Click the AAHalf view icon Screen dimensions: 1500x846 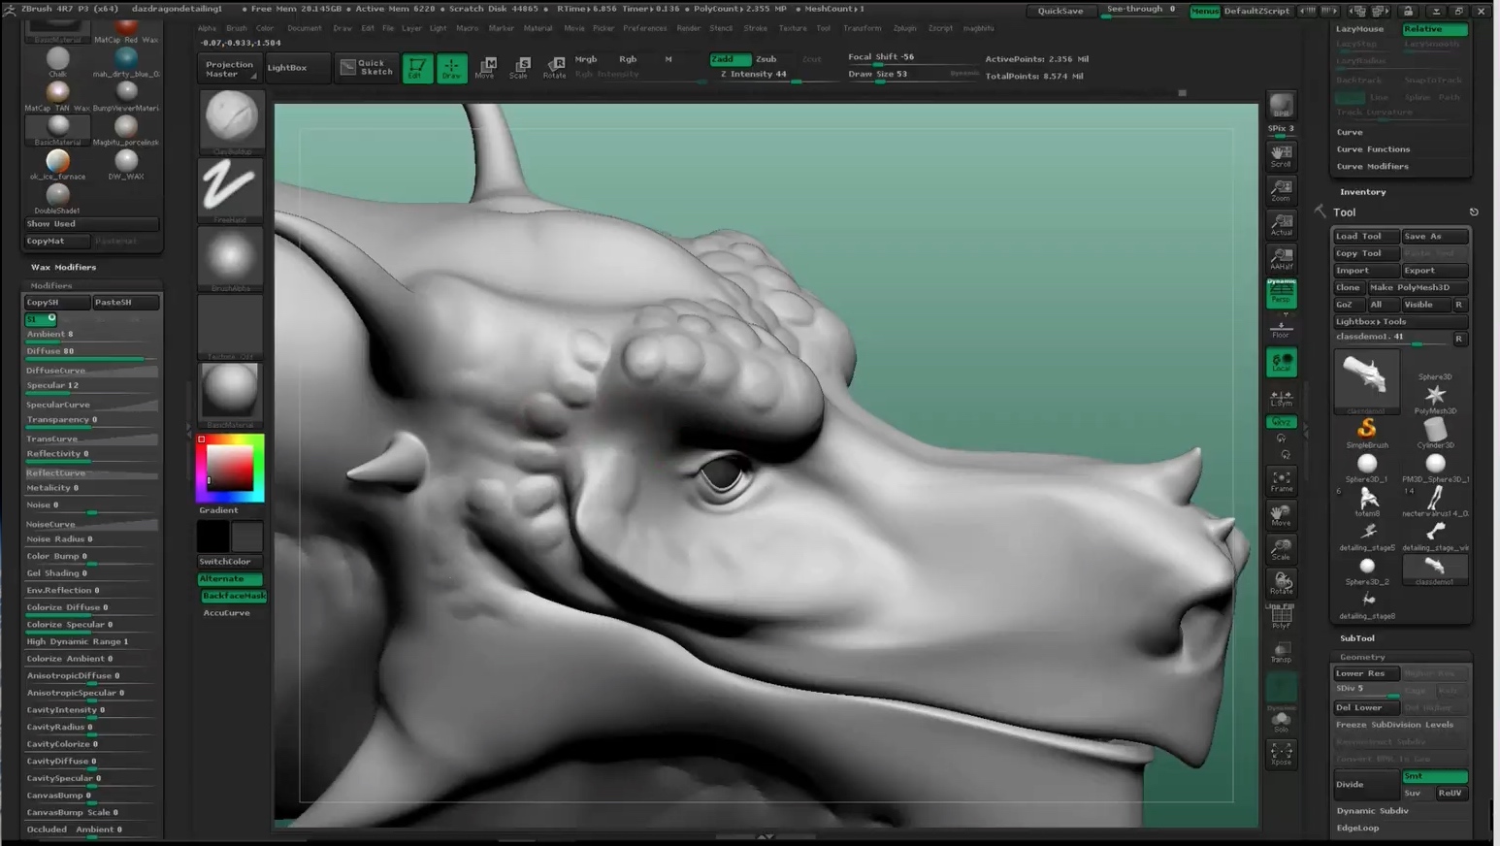(x=1281, y=259)
